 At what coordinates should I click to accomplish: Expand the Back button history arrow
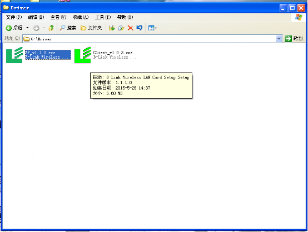[x=27, y=28]
